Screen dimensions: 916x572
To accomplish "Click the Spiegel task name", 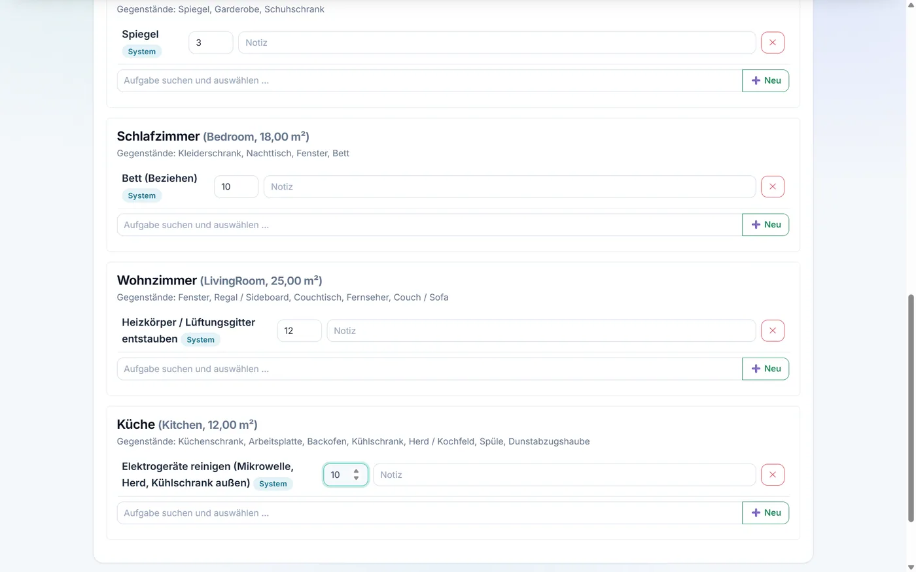I will pyautogui.click(x=140, y=34).
